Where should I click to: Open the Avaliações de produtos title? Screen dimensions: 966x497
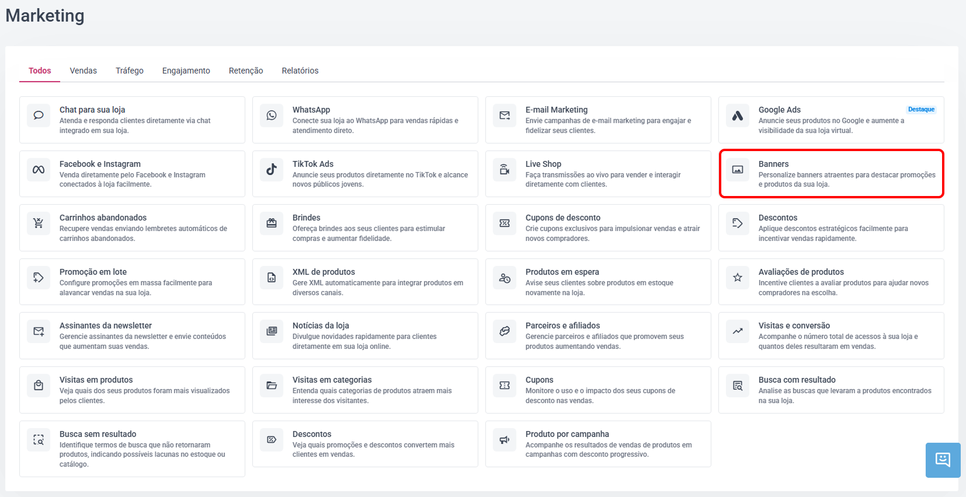click(x=801, y=272)
